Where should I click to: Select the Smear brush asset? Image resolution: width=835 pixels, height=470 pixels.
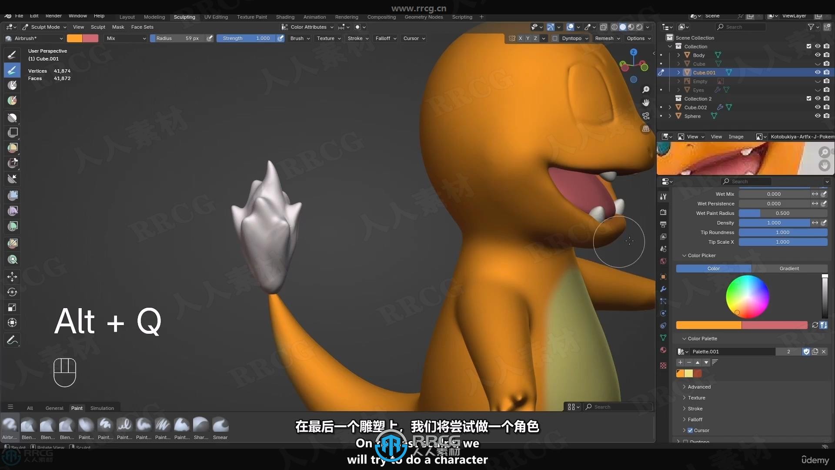[x=220, y=428]
